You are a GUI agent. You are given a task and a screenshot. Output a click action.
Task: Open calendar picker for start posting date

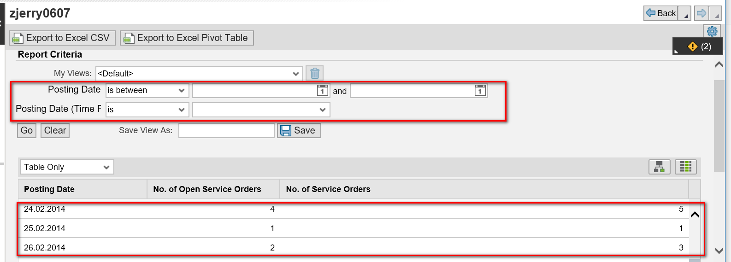click(x=323, y=90)
